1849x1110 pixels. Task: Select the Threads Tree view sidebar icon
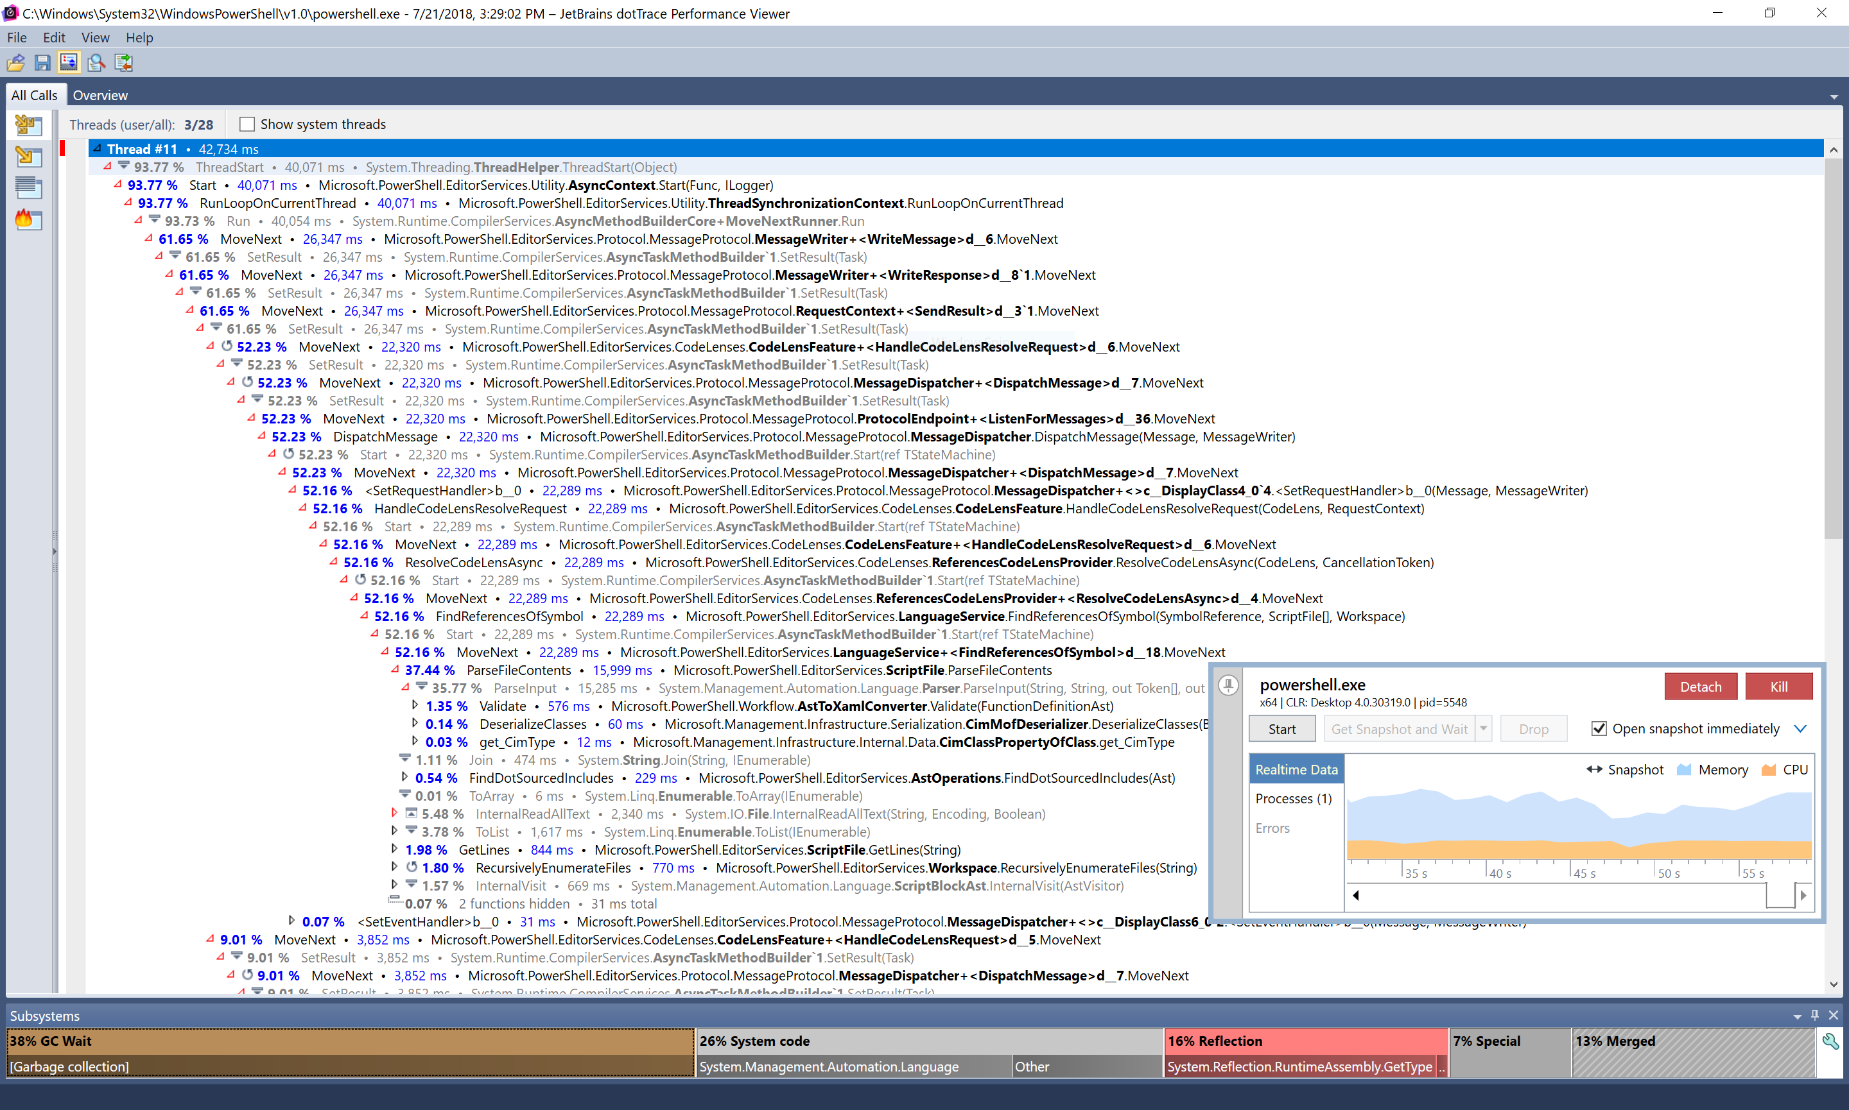coord(28,124)
